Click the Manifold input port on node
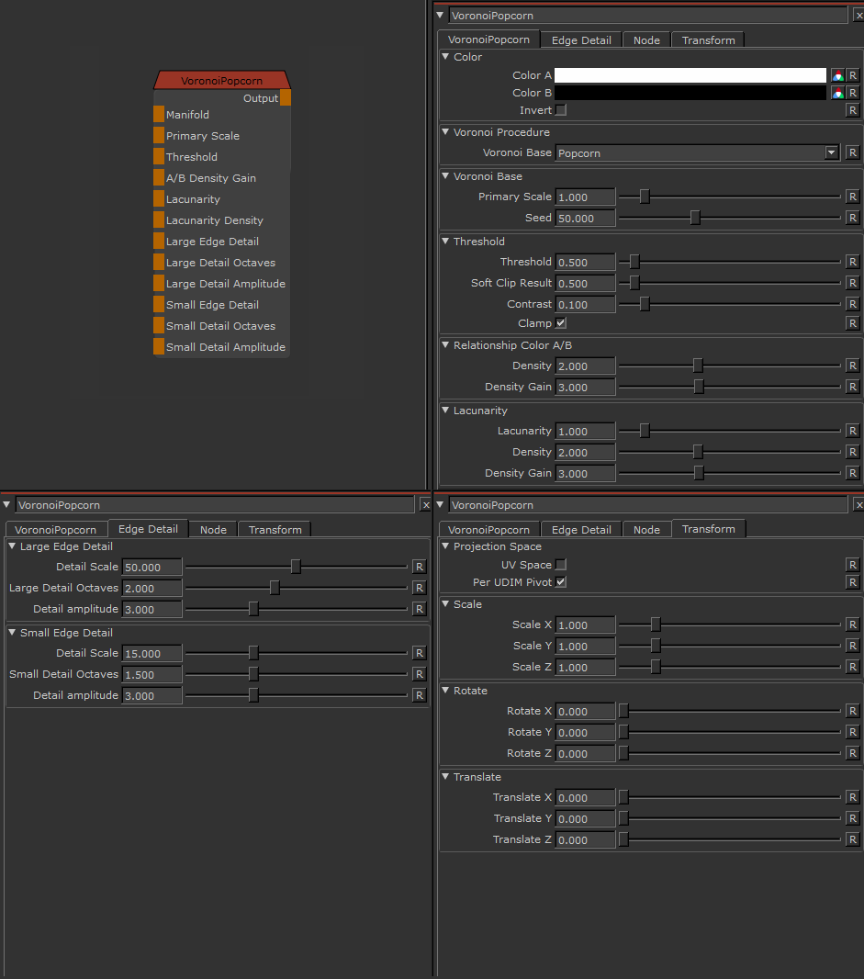Viewport: 864px width, 979px height. coord(159,115)
